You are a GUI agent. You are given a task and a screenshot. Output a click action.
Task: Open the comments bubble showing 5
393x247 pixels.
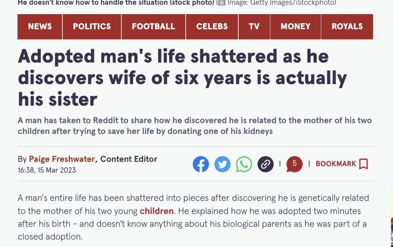tap(294, 164)
